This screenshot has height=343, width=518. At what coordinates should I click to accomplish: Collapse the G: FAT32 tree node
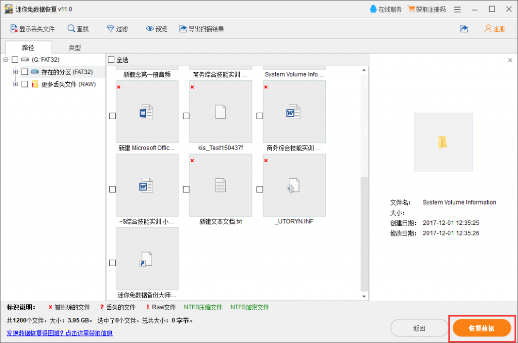tap(6, 60)
